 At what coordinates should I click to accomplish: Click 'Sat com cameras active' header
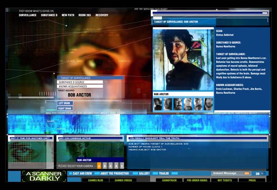[x=75, y=138]
